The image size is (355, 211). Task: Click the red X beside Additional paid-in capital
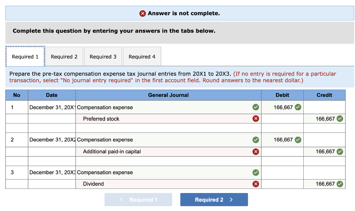[256, 152]
